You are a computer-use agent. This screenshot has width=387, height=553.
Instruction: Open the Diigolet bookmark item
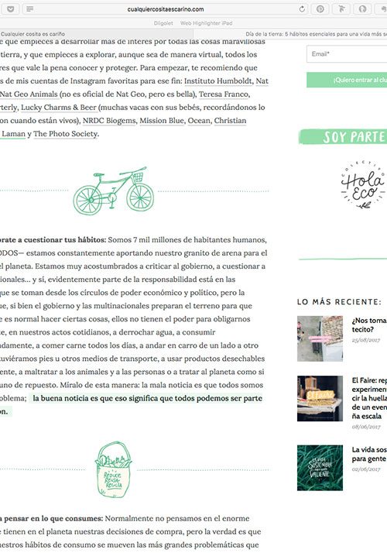coord(163,23)
